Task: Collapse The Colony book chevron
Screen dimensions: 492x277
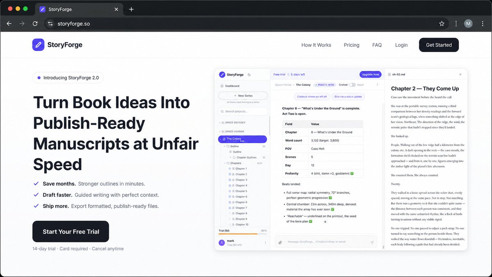Action: pos(221,139)
